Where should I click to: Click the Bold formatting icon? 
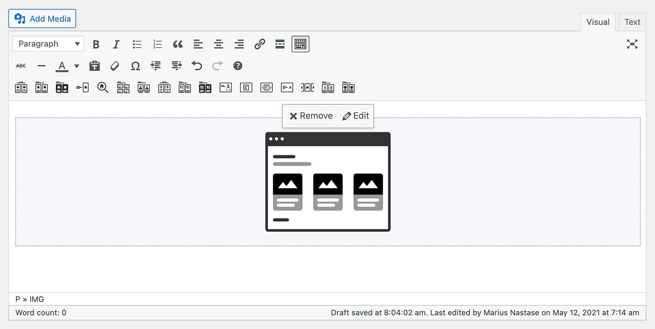pyautogui.click(x=96, y=44)
